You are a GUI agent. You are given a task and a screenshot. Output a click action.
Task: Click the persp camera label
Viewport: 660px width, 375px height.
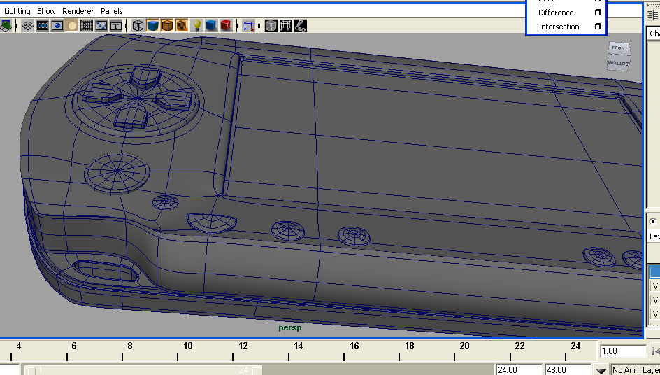(x=290, y=328)
